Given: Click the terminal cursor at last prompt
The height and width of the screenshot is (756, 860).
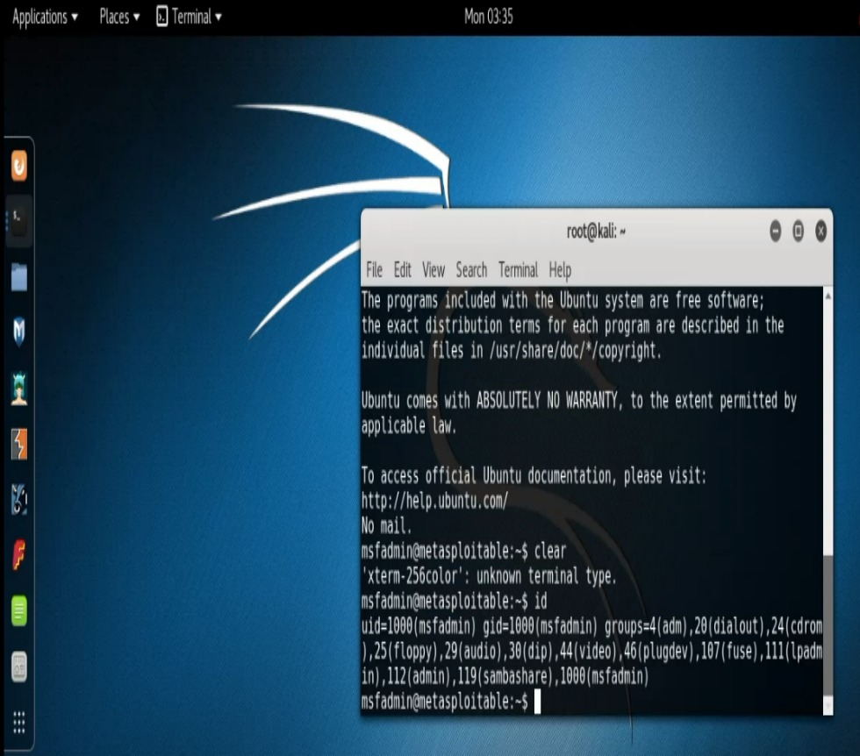Looking at the screenshot, I should pyautogui.click(x=537, y=702).
